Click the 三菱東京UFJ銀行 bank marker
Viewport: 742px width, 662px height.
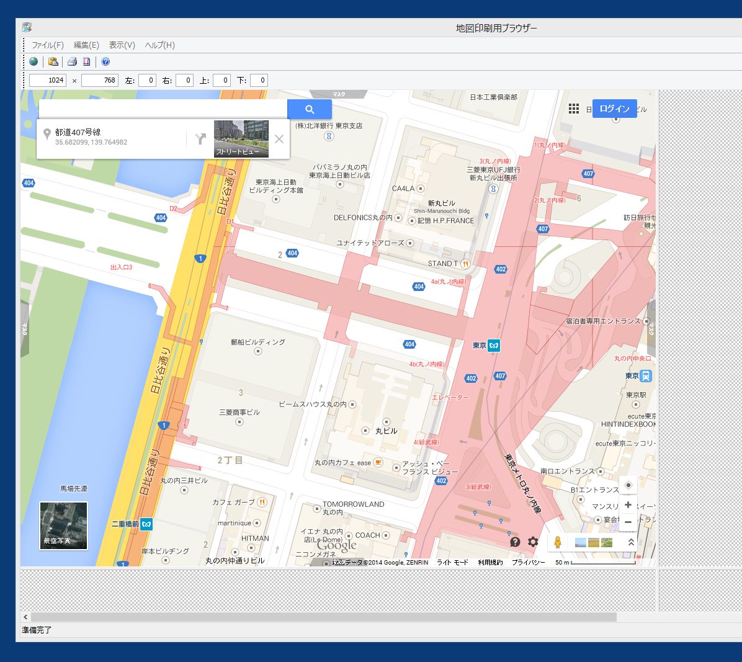click(493, 189)
